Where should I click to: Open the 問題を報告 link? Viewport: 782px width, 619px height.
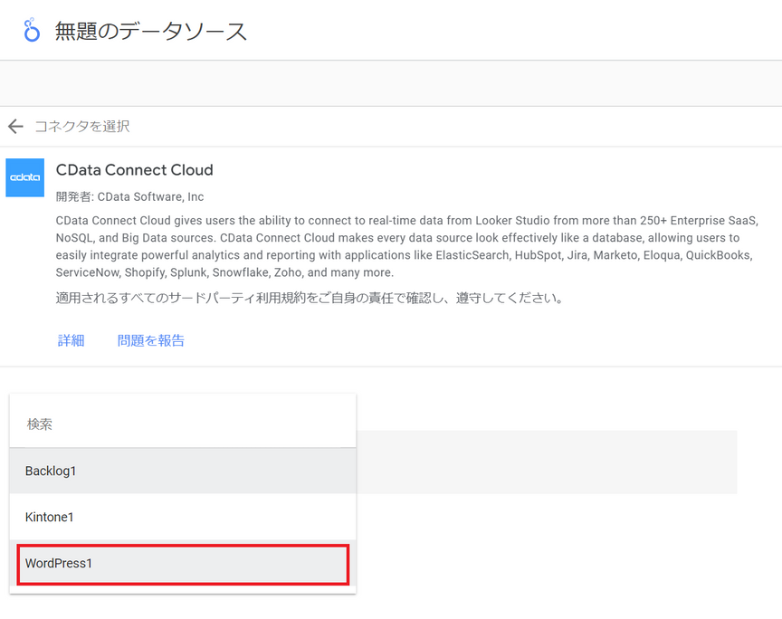[x=150, y=340]
